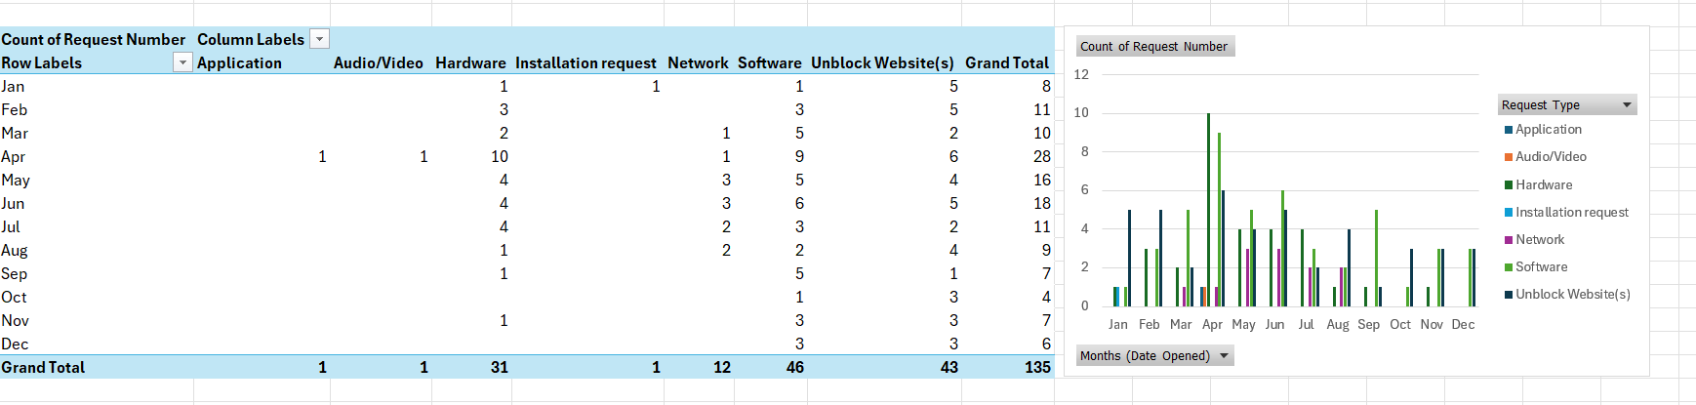Select the Grand Total column header cell
Viewport: 1696px width, 405px height.
click(1007, 62)
